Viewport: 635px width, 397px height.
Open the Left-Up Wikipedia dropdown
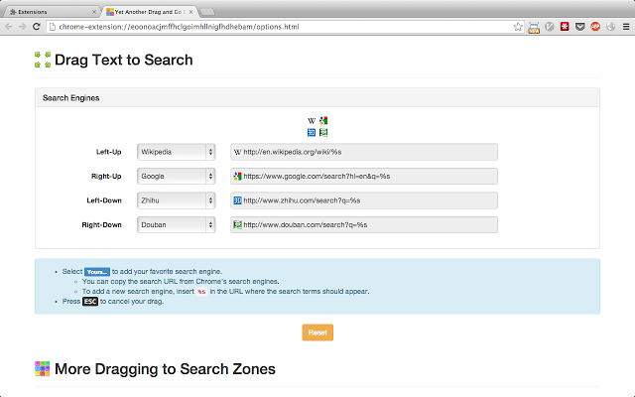(177, 152)
